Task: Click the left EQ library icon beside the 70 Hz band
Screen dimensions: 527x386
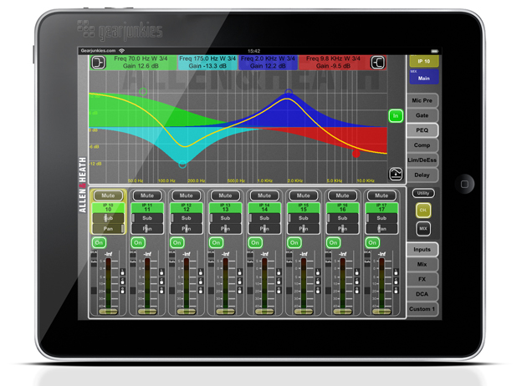Action: (98, 63)
